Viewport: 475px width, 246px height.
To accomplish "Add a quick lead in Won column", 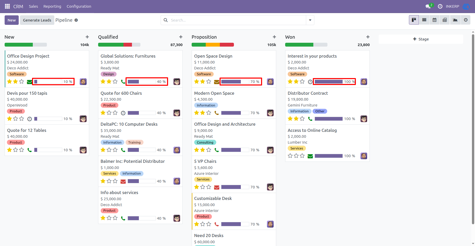I will click(368, 37).
